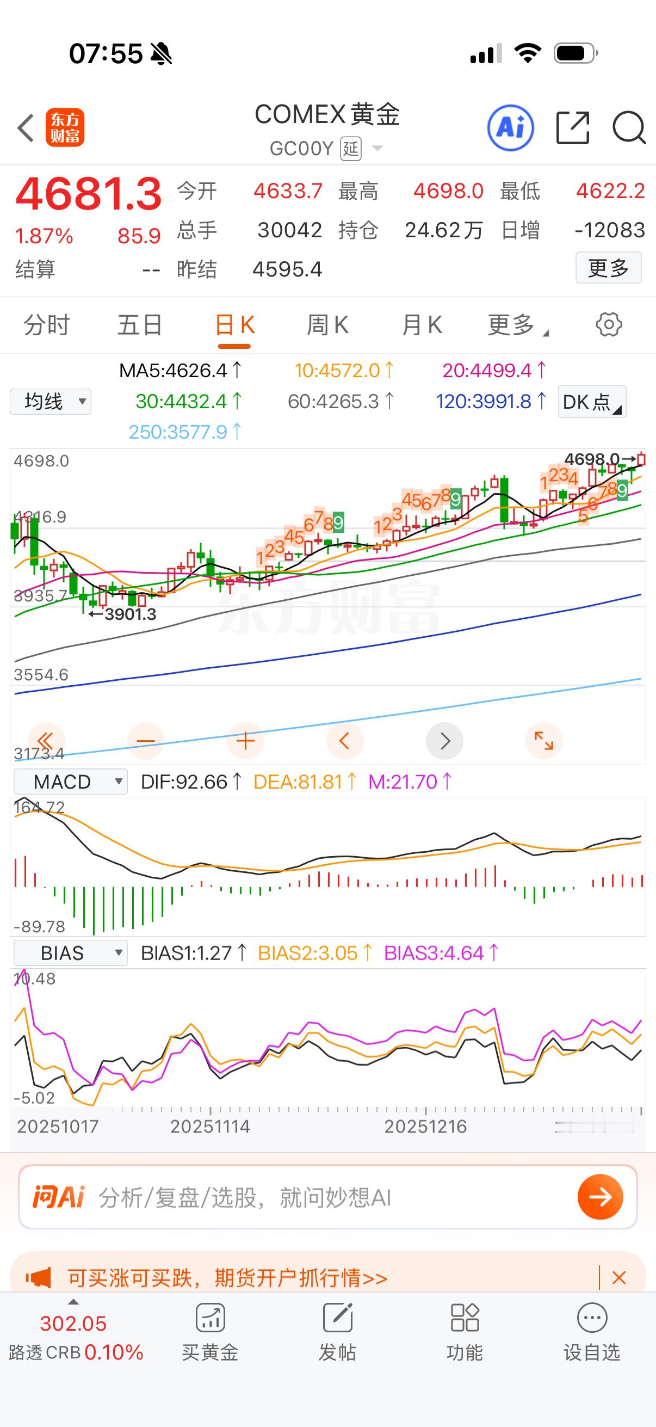This screenshot has height=1427, width=656.
Task: Switch to the 分时 tab
Action: click(x=46, y=325)
